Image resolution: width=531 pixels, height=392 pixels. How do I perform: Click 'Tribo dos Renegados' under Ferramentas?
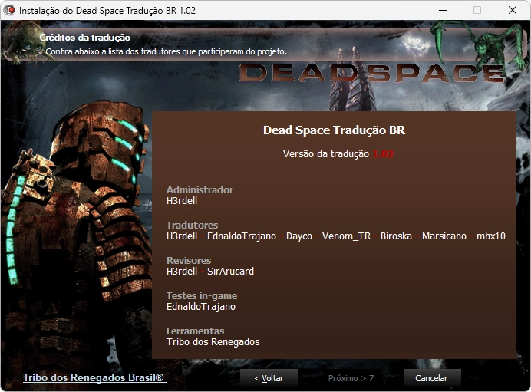213,342
